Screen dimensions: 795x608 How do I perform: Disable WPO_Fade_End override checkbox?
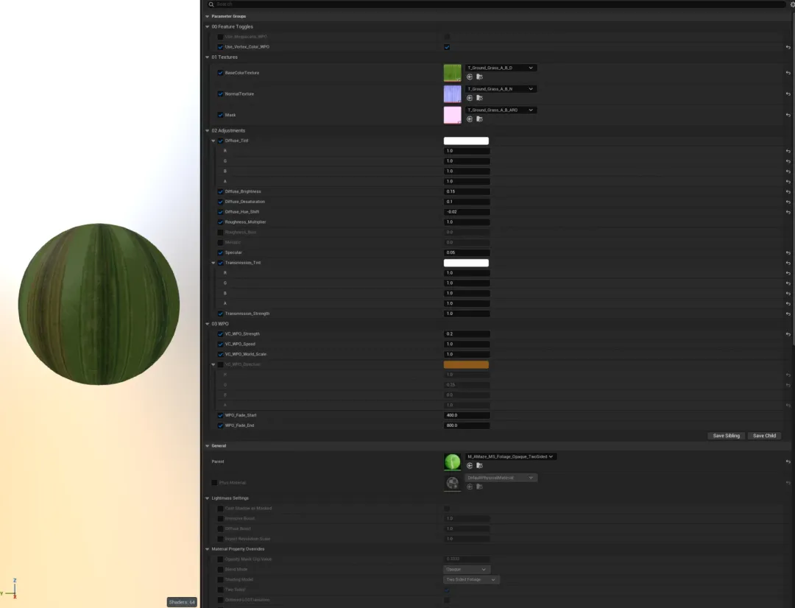tap(220, 425)
